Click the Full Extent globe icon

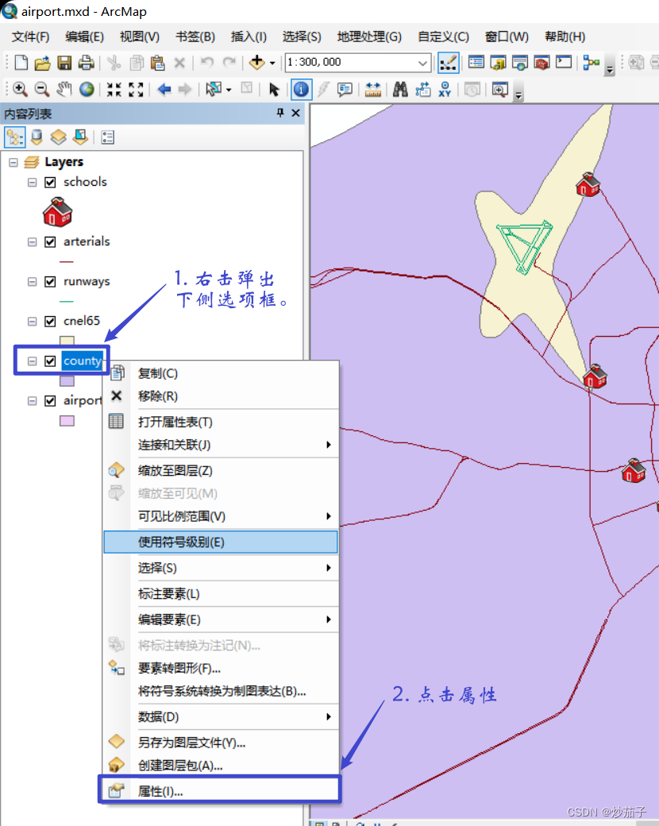pos(87,89)
